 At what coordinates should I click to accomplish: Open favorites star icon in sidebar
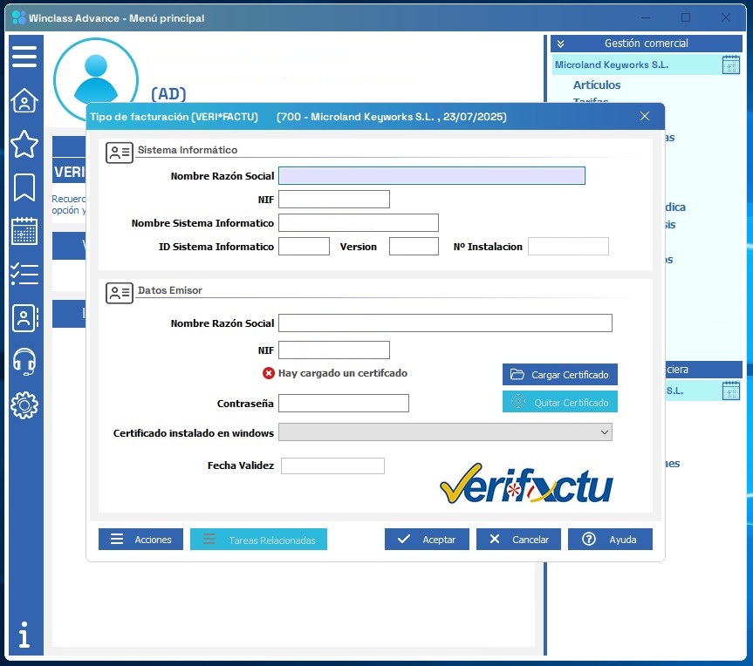click(24, 144)
